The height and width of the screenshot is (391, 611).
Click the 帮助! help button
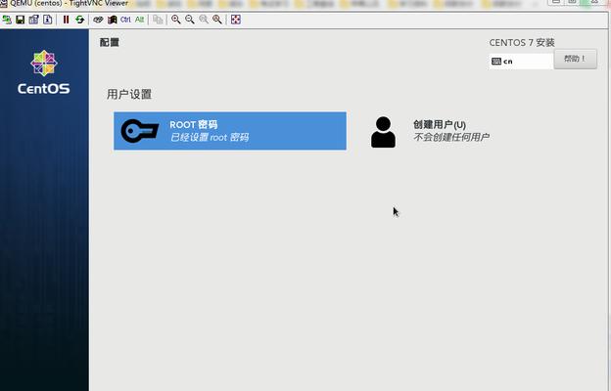pyautogui.click(x=575, y=59)
